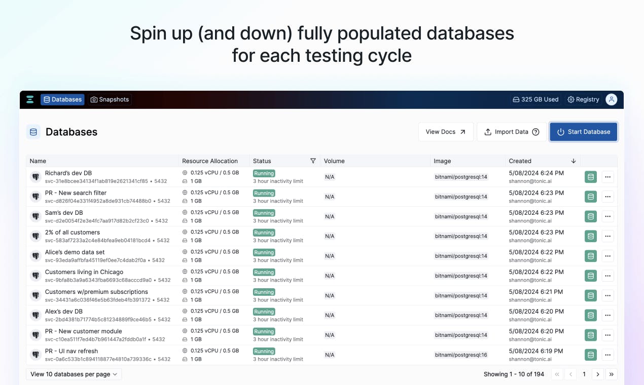Click database name PR - New customer module
Image resolution: width=644 pixels, height=385 pixels.
(84, 331)
